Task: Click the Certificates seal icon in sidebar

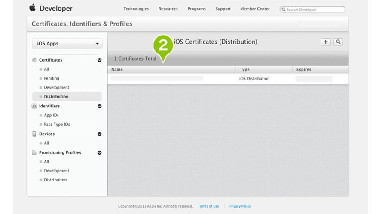Action: point(34,60)
